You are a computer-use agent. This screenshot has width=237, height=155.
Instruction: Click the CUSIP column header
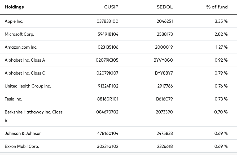pyautogui.click(x=111, y=7)
